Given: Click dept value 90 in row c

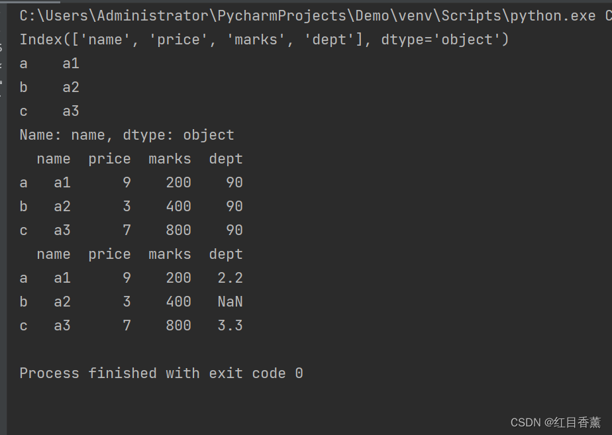Looking at the screenshot, I should [x=234, y=230].
